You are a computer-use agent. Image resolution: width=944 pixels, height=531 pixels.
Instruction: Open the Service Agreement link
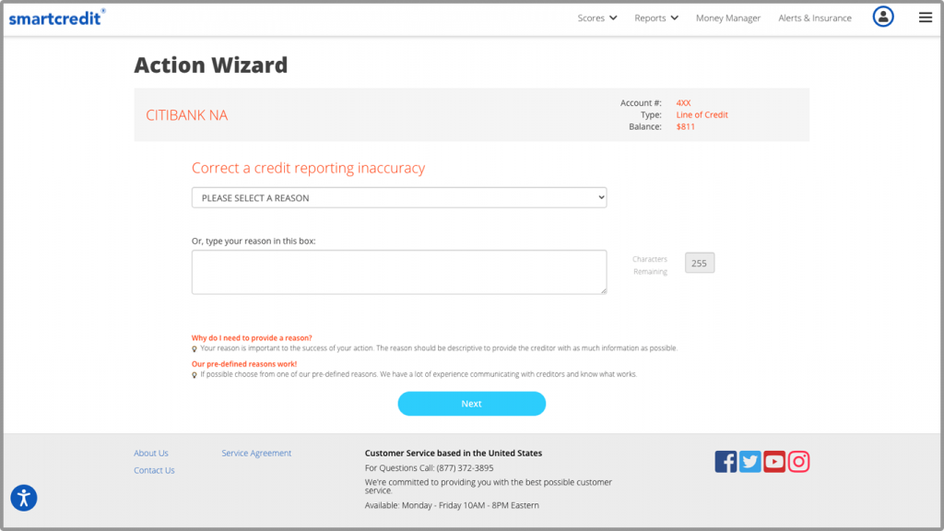point(256,454)
